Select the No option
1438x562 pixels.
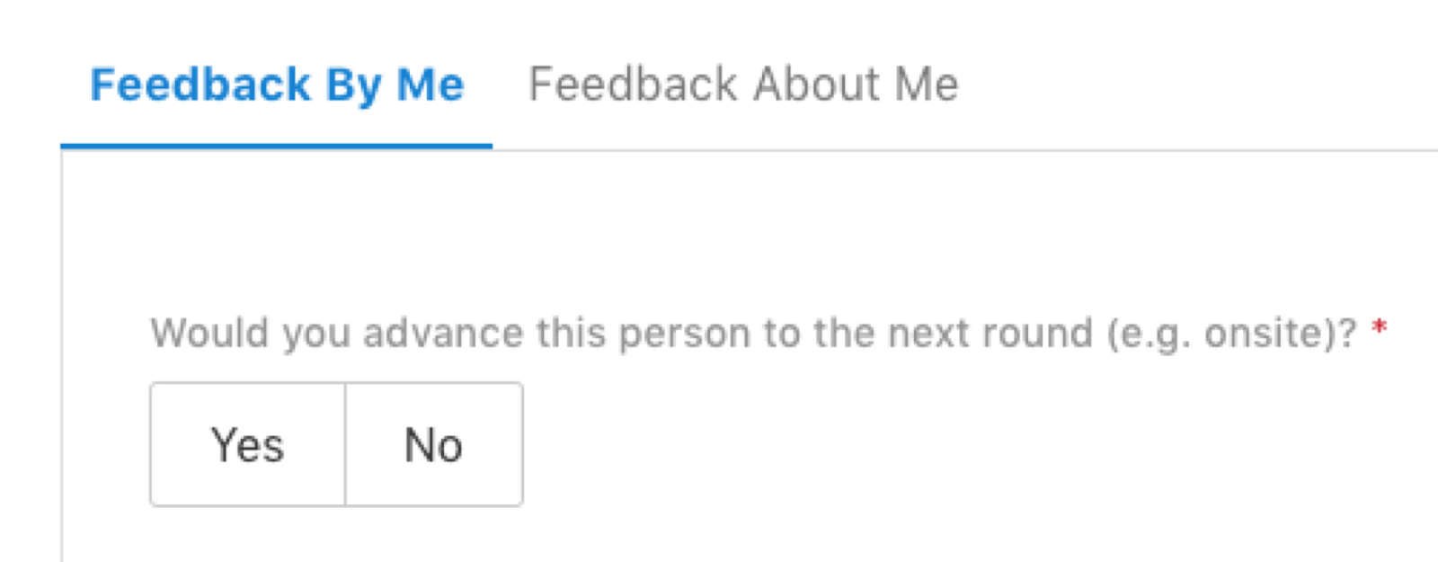434,444
